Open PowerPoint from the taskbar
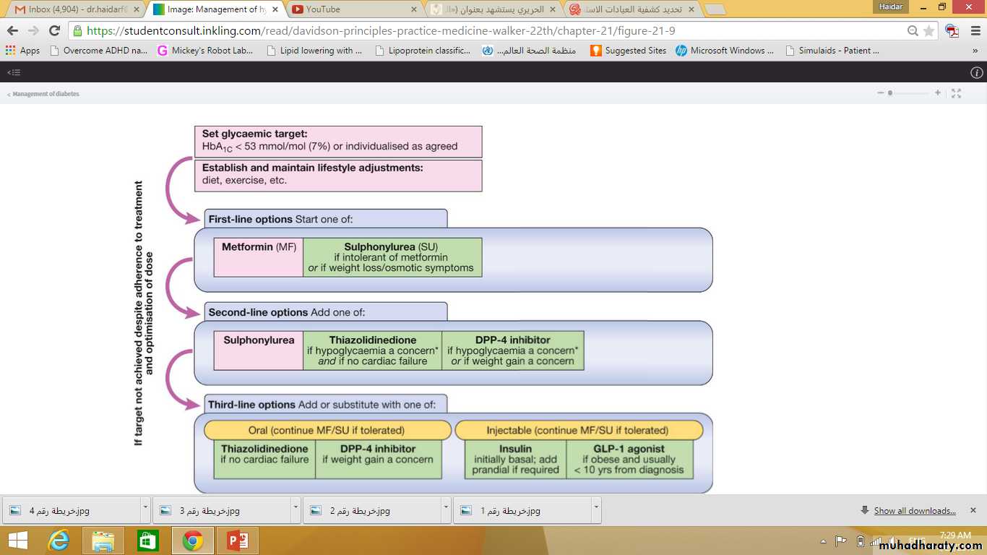 pyautogui.click(x=237, y=541)
